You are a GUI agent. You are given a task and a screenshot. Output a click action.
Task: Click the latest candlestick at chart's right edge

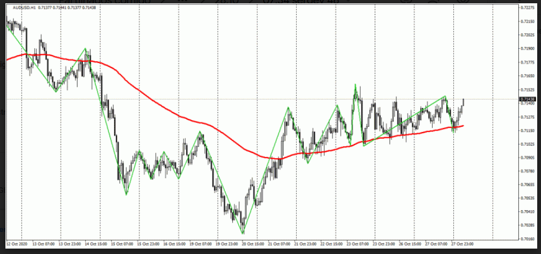[464, 102]
